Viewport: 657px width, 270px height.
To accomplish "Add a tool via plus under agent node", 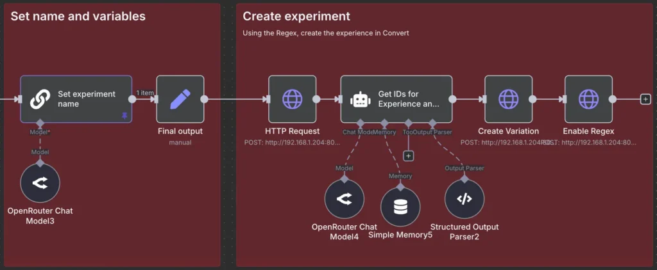I will click(409, 156).
